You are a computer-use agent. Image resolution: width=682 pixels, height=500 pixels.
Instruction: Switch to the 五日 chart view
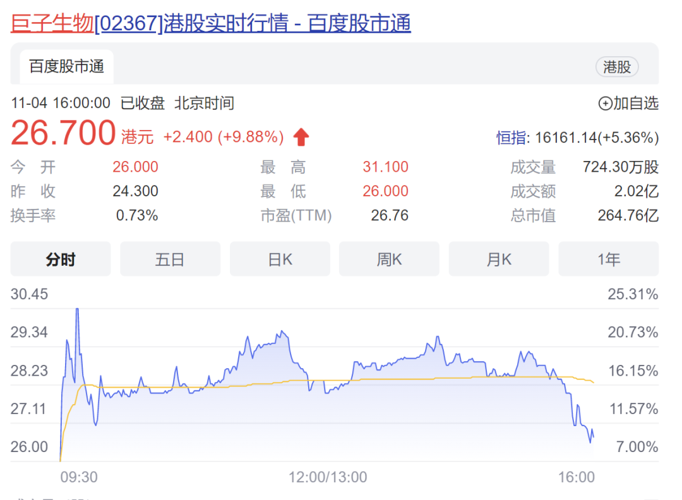click(x=170, y=259)
